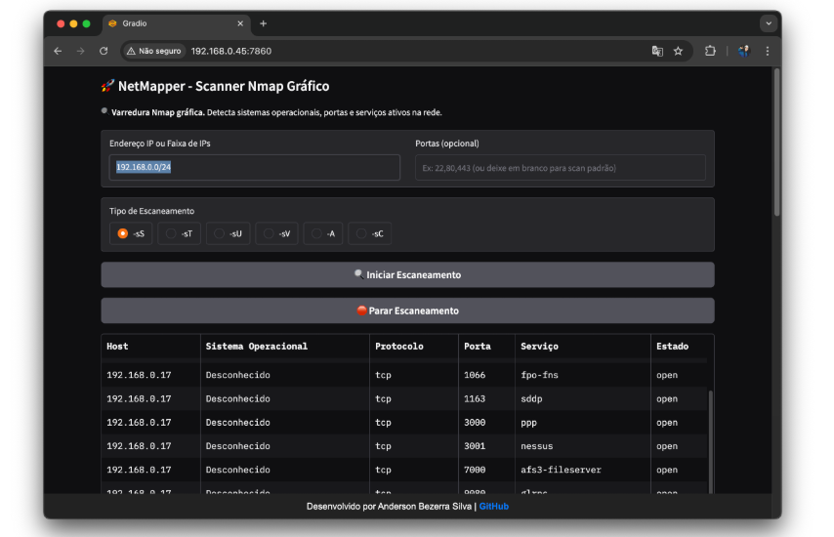Viewport: 834px width, 537px height.
Task: Open the translate page icon
Action: pos(657,51)
